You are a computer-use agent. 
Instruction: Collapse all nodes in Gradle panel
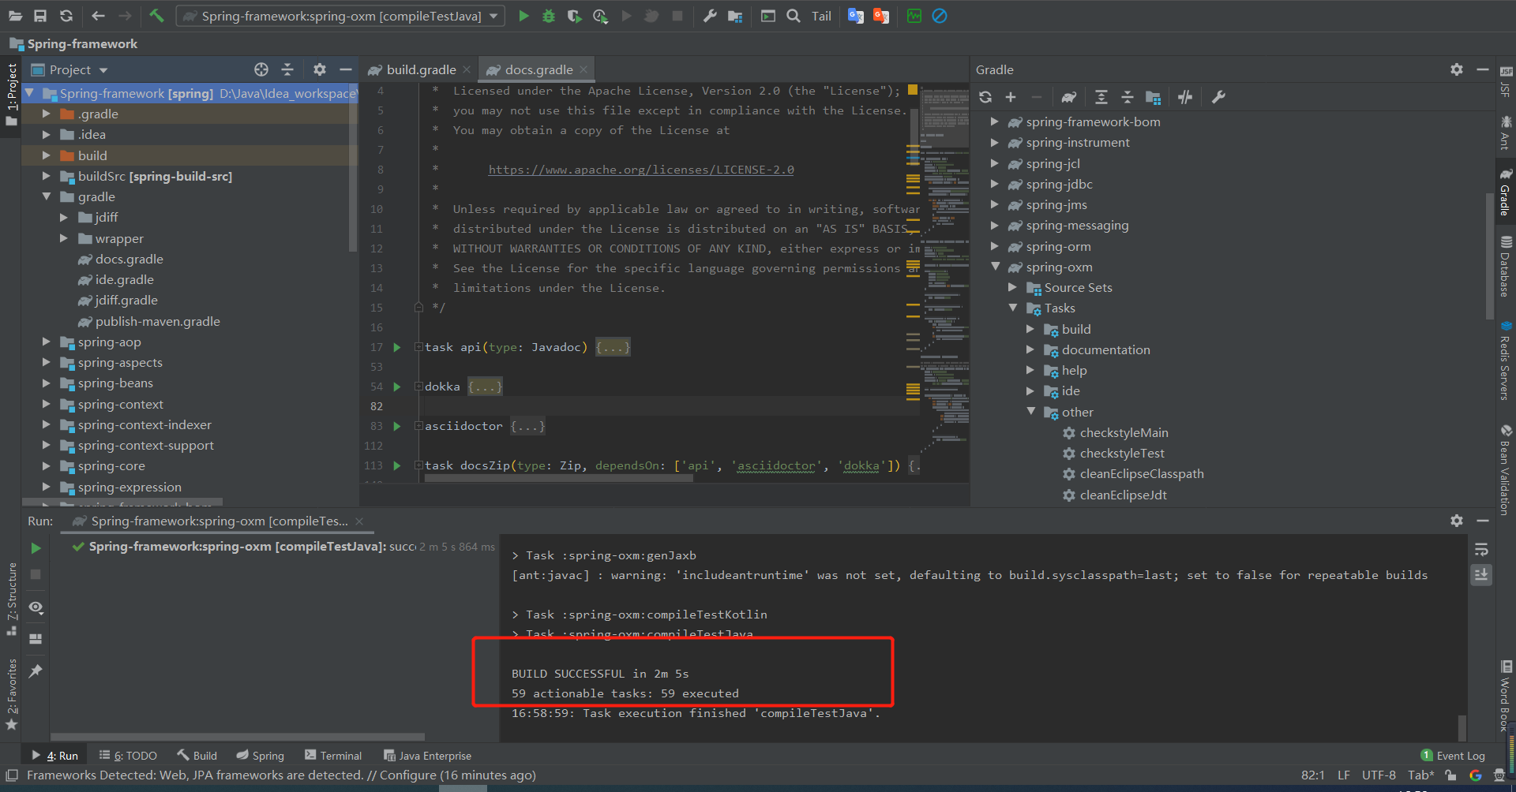pyautogui.click(x=1128, y=97)
